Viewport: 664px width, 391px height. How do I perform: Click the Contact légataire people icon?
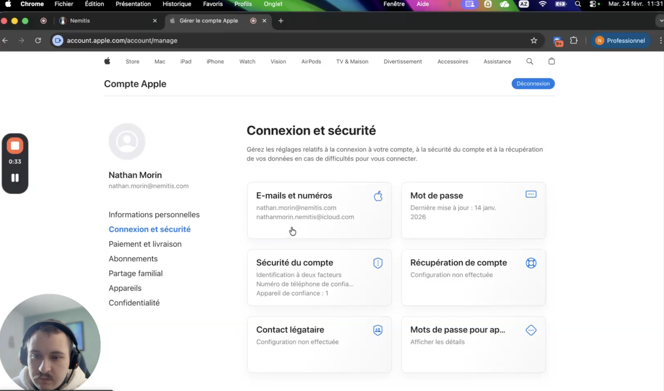(x=378, y=330)
